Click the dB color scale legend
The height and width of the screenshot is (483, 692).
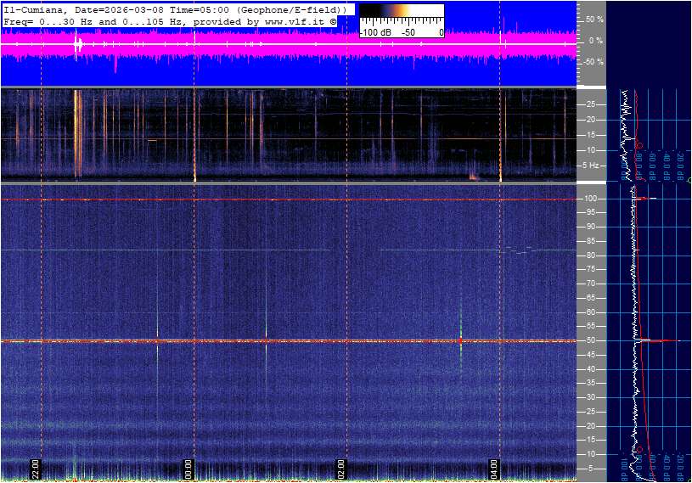pos(401,20)
